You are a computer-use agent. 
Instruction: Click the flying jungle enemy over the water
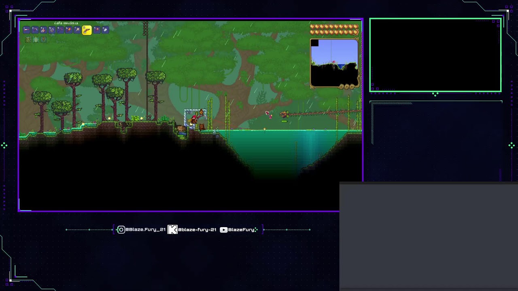[284, 114]
